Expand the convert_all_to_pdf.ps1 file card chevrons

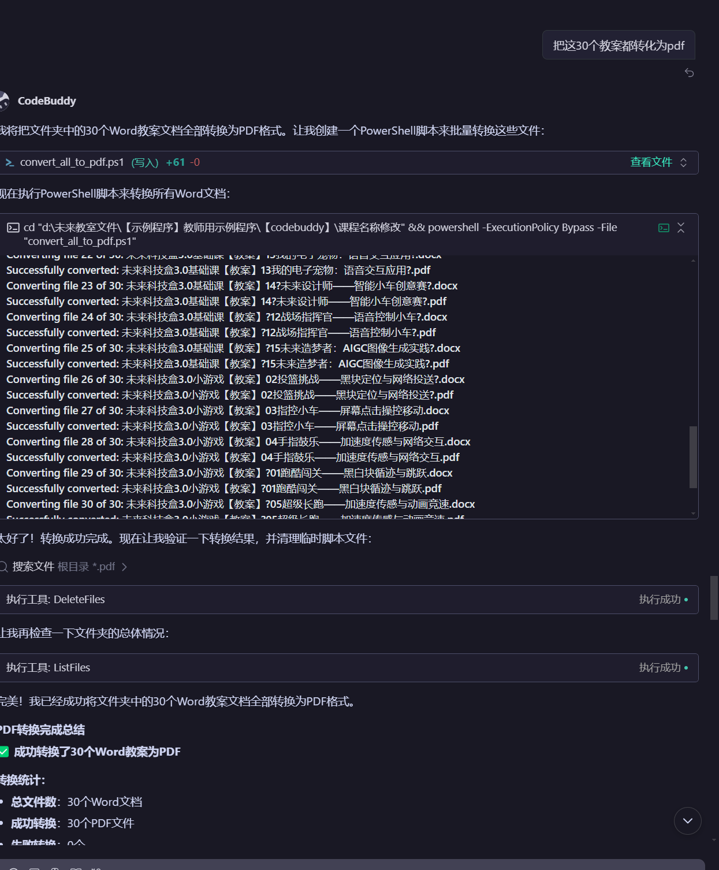coord(684,163)
